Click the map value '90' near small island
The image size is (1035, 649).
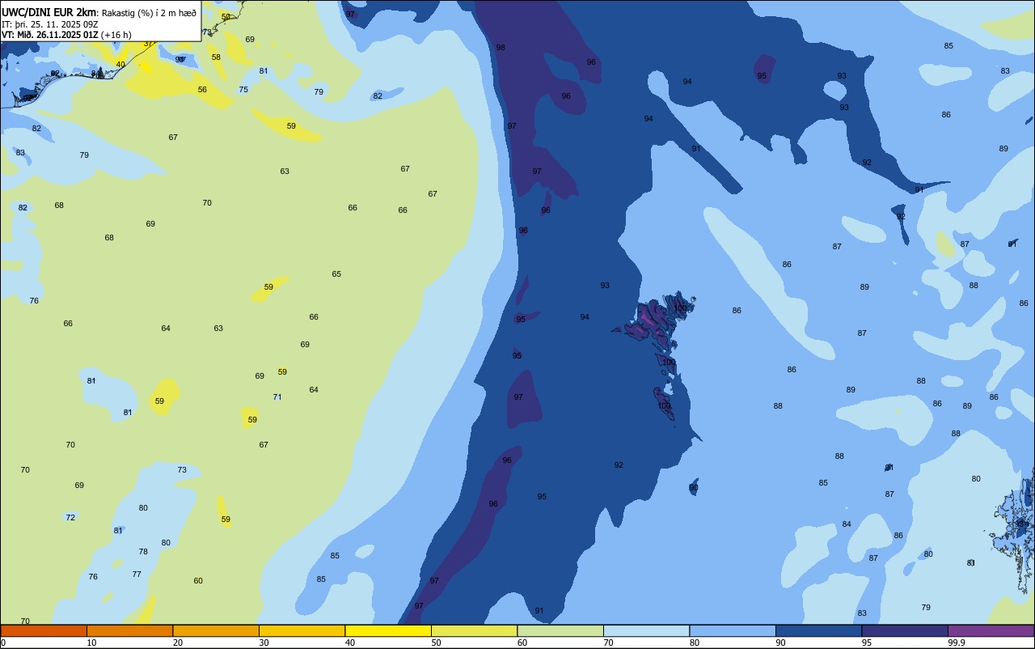pos(694,488)
